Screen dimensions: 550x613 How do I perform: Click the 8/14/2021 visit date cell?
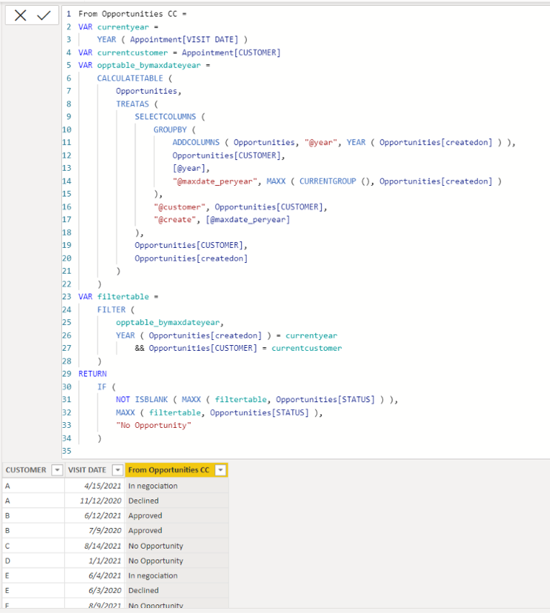point(94,546)
